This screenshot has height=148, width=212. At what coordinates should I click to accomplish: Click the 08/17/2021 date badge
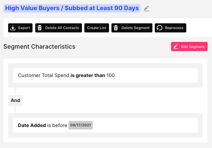pos(81,125)
